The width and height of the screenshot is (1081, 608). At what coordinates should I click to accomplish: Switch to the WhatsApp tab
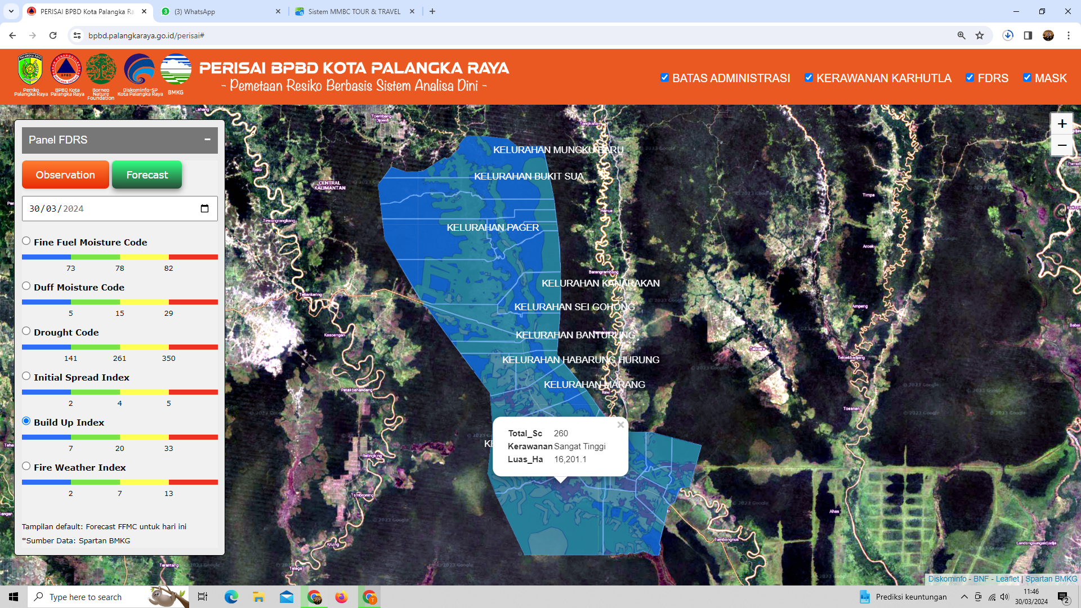[x=221, y=11]
